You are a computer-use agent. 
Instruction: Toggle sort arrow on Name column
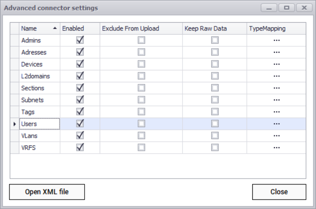(x=55, y=28)
